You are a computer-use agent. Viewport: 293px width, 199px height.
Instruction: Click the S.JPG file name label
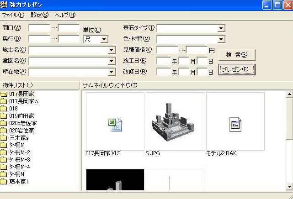[x=153, y=153]
